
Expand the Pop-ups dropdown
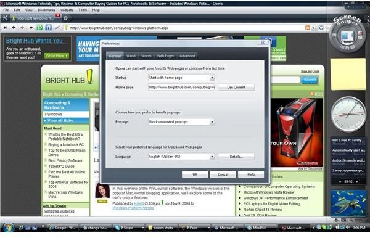tap(212, 121)
